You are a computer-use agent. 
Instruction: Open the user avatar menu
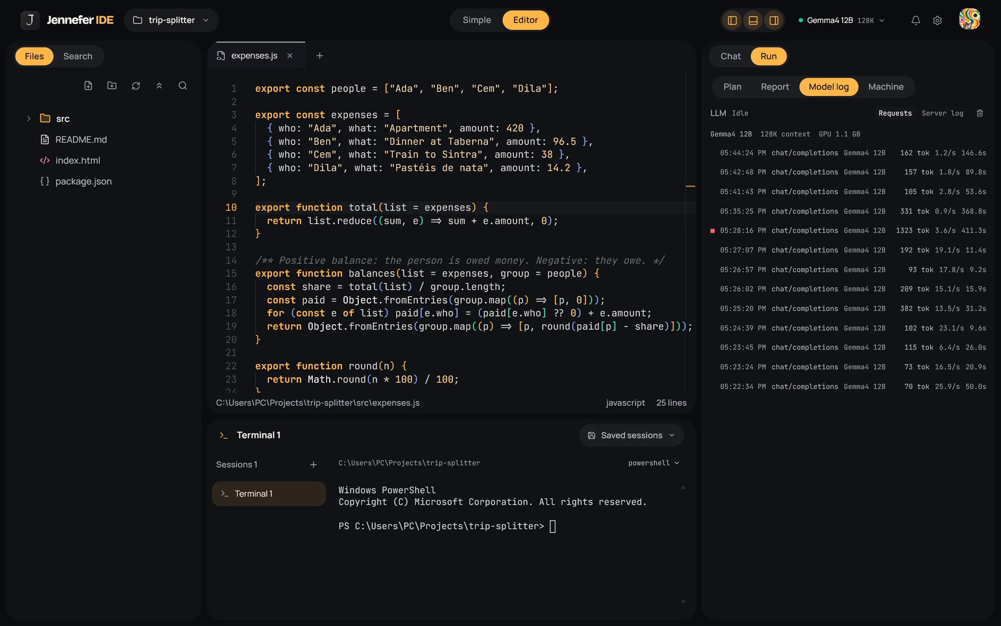969,19
